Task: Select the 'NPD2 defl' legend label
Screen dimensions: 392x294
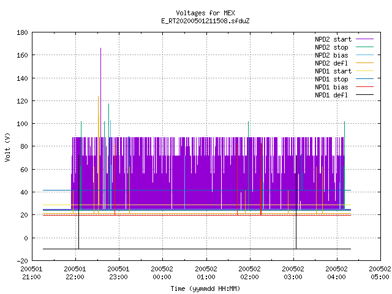Action: 331,63
